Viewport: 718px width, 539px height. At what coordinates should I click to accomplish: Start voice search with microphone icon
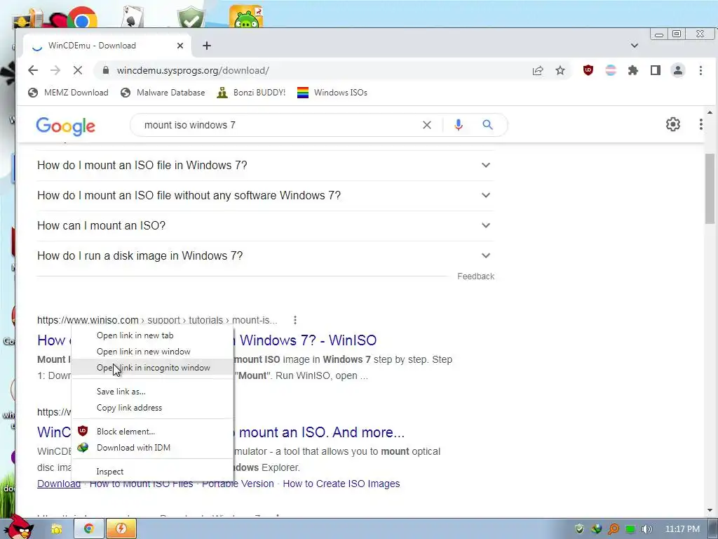tap(459, 125)
